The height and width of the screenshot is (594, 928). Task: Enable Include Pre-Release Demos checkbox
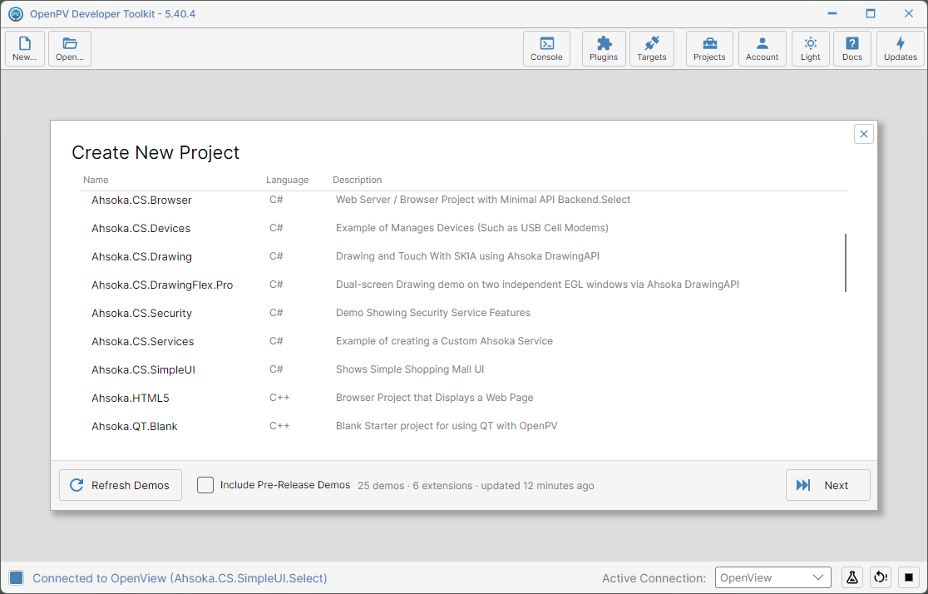(x=205, y=485)
